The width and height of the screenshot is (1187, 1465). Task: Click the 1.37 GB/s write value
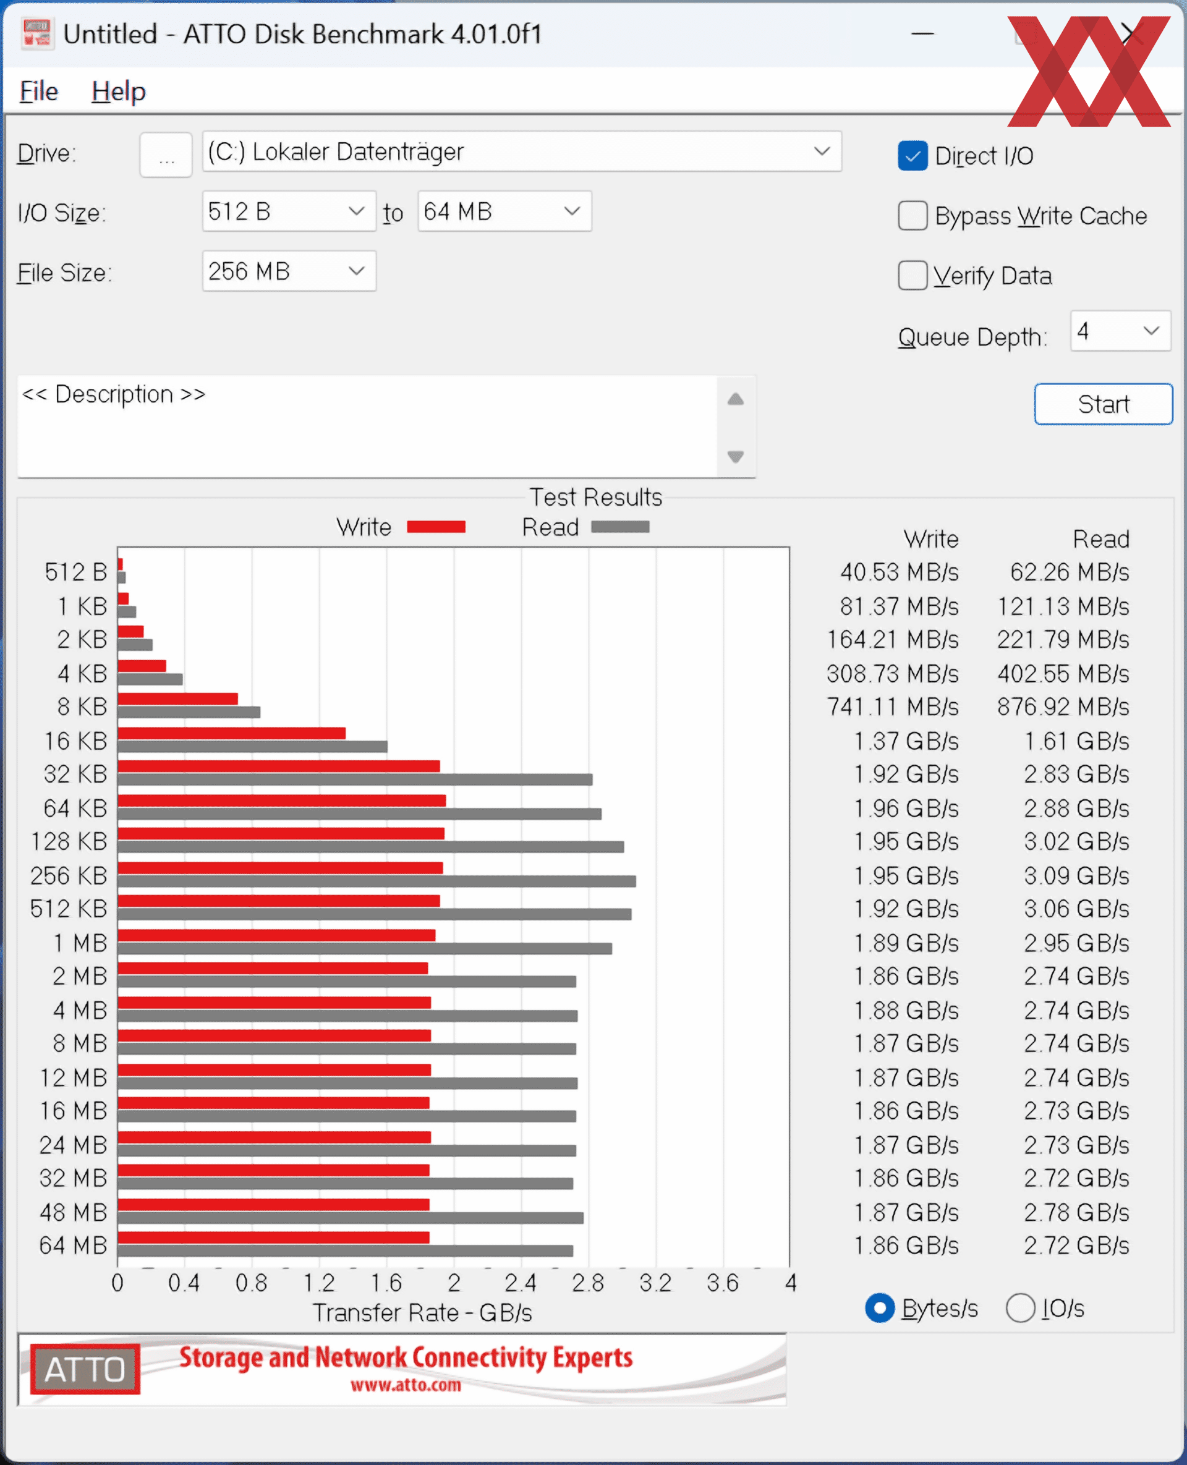click(x=906, y=741)
